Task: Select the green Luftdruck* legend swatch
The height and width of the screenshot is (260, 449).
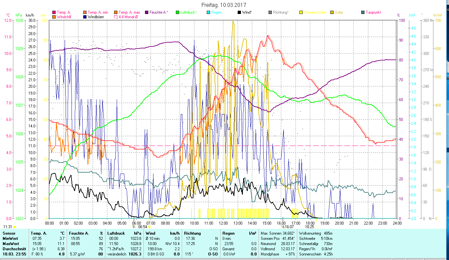Action: 177,12
